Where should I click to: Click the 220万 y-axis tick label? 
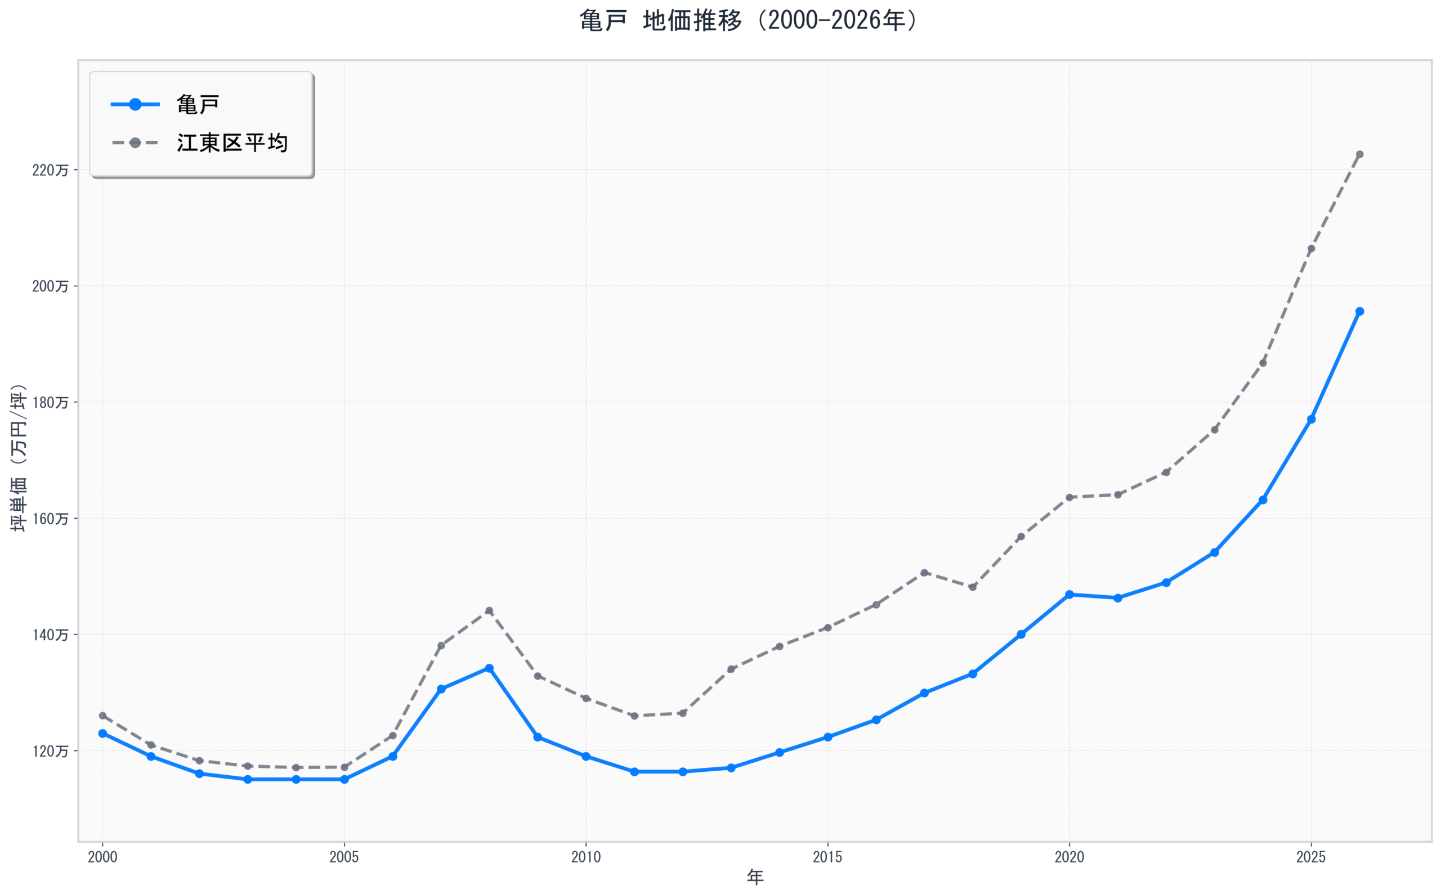50,170
